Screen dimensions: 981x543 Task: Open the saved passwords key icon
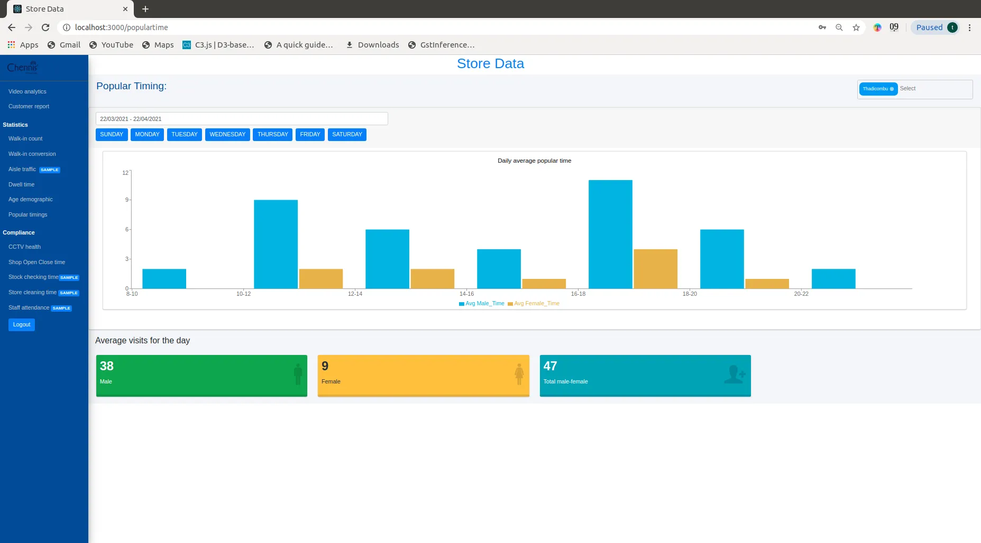[822, 27]
